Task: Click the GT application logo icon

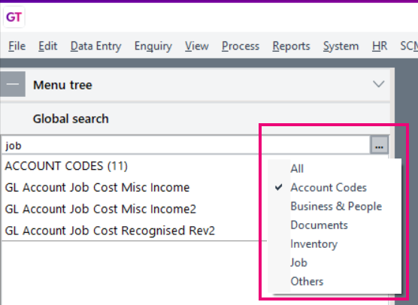Action: 14,17
